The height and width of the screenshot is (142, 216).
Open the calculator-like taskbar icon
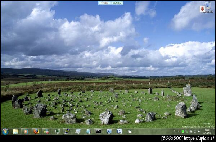tap(78, 132)
